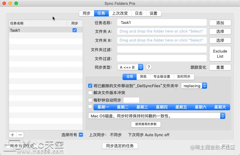
Task: Tick the weekday schedule checkbox
Action: click(x=90, y=106)
